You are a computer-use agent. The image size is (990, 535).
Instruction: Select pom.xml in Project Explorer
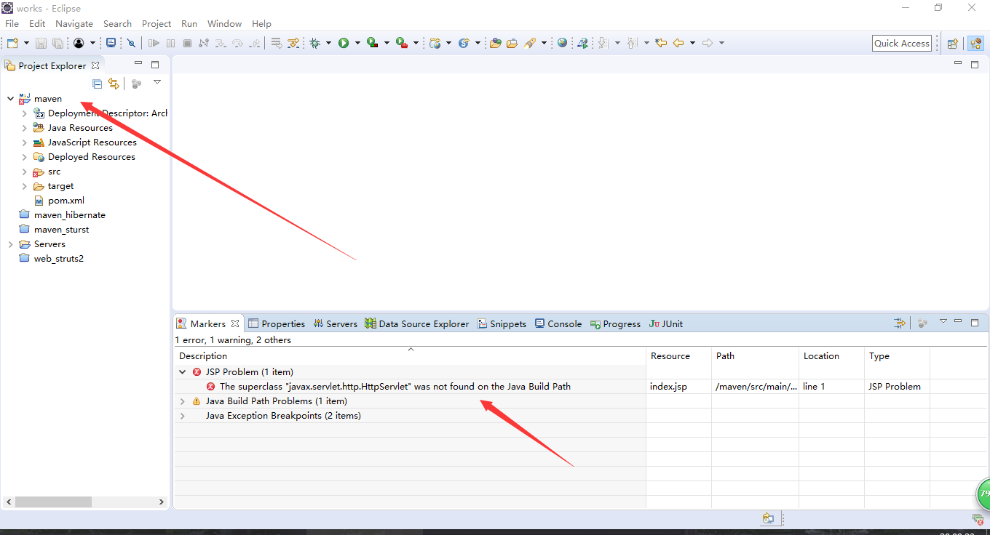[66, 201]
